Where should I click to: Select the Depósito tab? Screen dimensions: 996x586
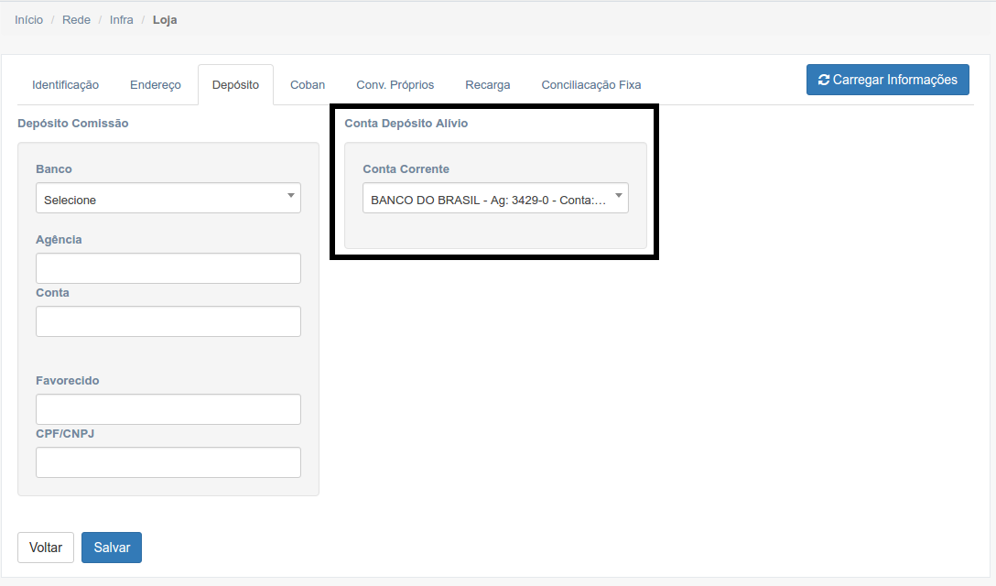(235, 85)
